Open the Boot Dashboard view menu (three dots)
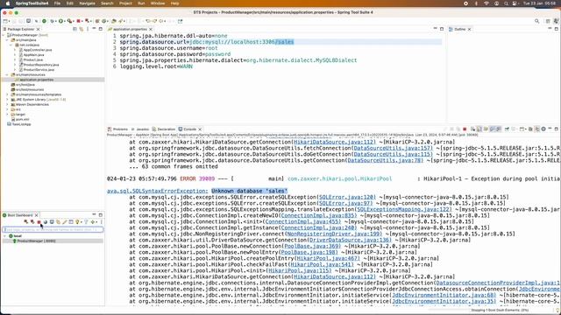Image resolution: width=561 pixels, height=315 pixels. click(x=102, y=221)
